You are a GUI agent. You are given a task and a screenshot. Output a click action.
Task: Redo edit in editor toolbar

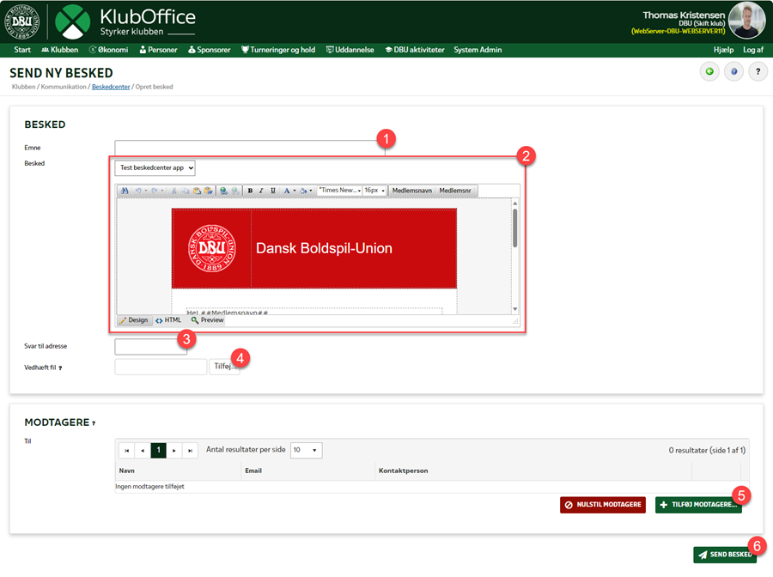tap(155, 191)
